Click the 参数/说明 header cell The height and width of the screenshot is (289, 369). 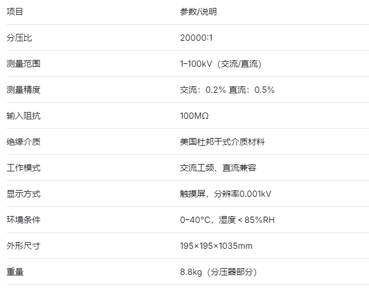198,12
